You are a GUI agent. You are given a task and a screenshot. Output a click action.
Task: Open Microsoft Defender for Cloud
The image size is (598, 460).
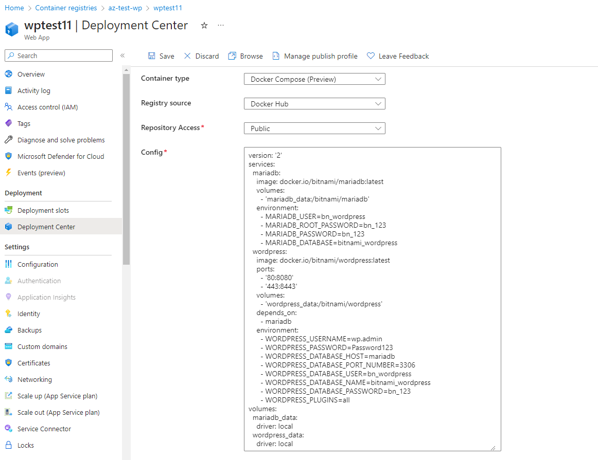(x=61, y=157)
